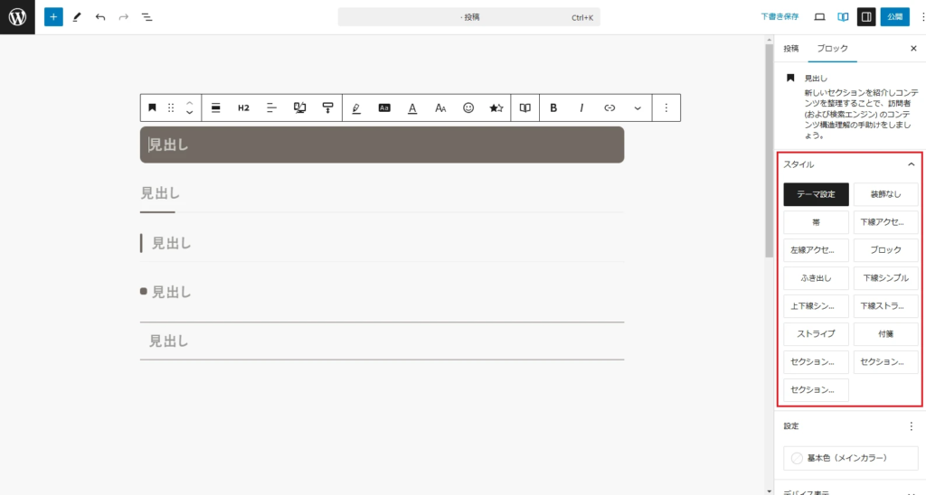Open the block inserter plus button
This screenshot has height=495, width=926.
pos(53,17)
